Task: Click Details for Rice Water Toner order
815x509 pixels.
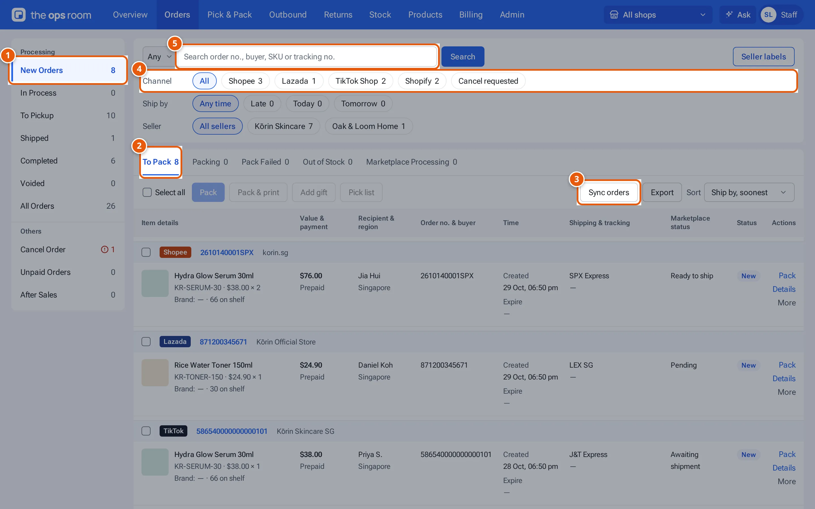Action: [x=784, y=378]
